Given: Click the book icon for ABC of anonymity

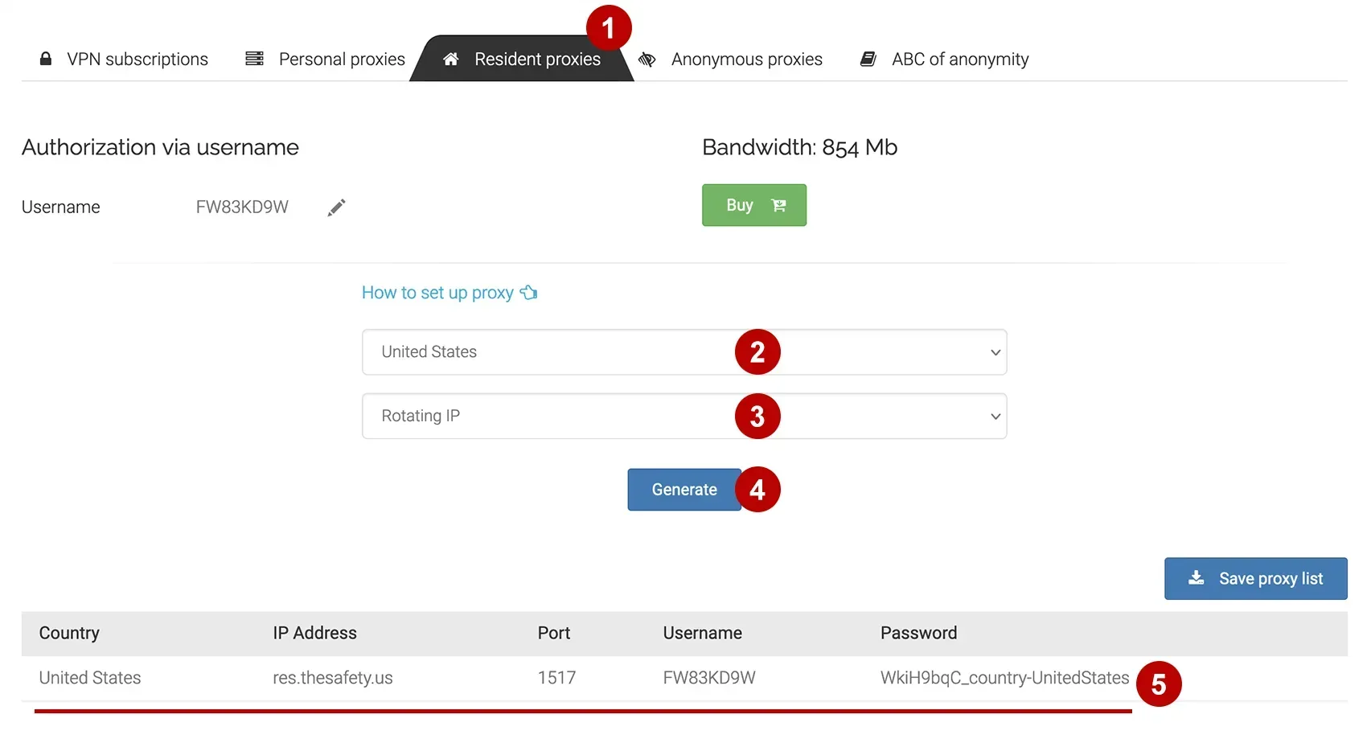Looking at the screenshot, I should pos(868,59).
